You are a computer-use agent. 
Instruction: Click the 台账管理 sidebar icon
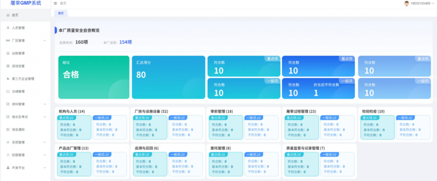click(8, 53)
